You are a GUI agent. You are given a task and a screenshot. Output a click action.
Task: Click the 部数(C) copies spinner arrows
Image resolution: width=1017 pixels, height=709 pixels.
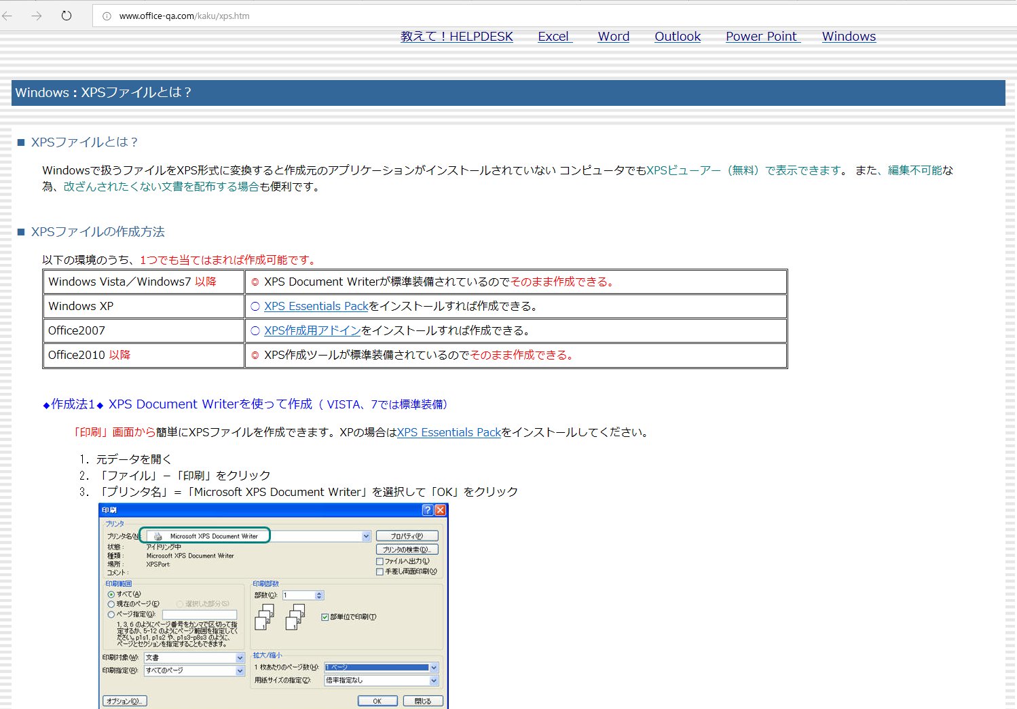point(320,595)
